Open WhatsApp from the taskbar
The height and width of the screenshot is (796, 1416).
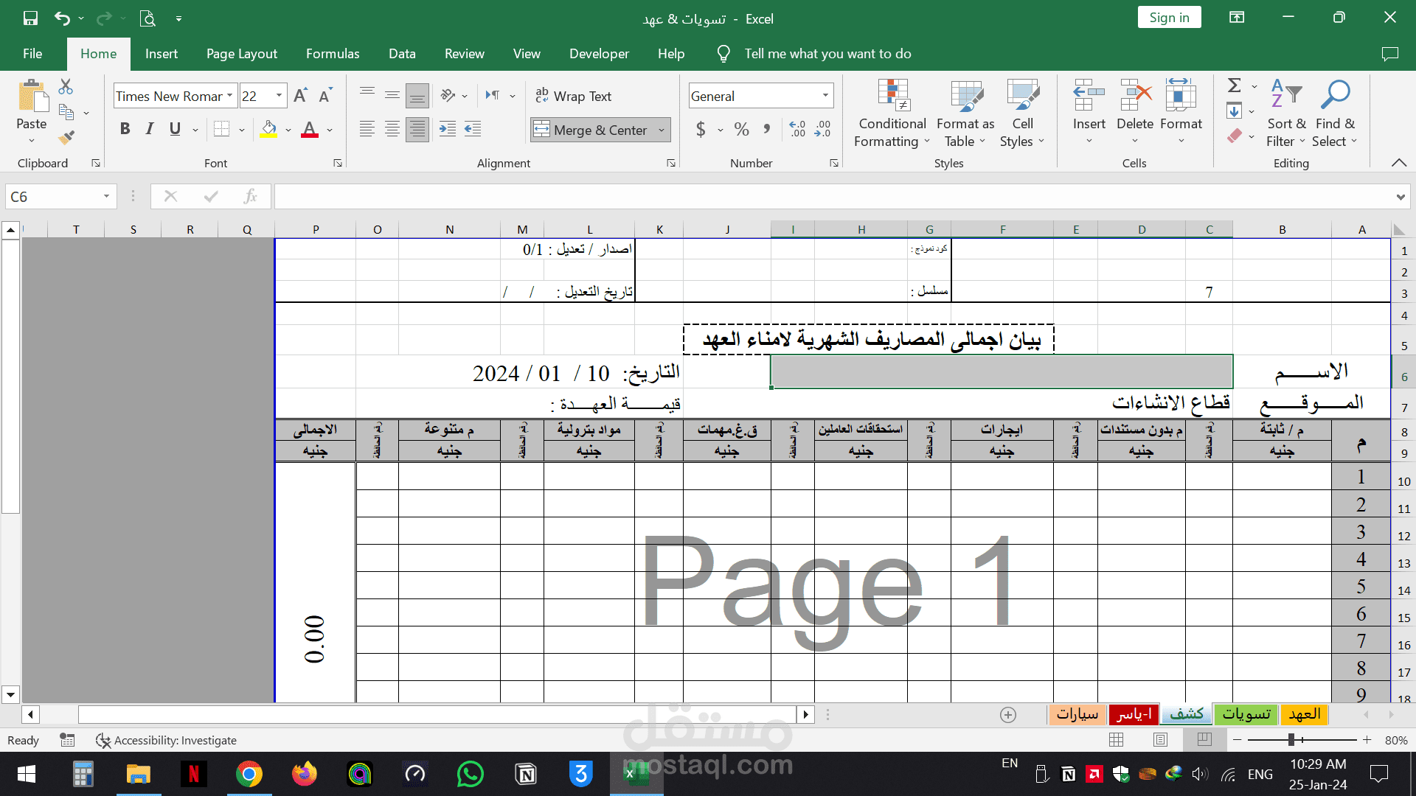(470, 774)
